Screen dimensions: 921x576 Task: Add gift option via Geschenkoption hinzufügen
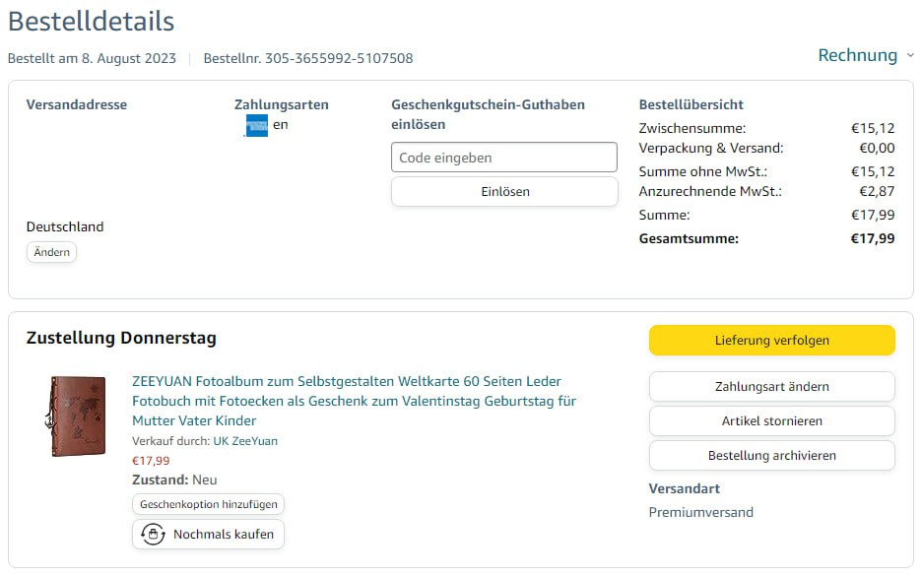coord(208,504)
